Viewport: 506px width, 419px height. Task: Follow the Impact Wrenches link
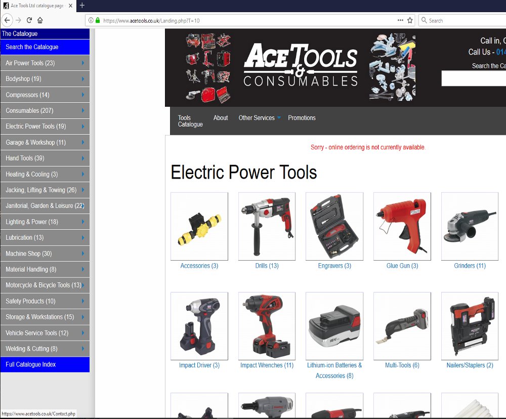[267, 365]
